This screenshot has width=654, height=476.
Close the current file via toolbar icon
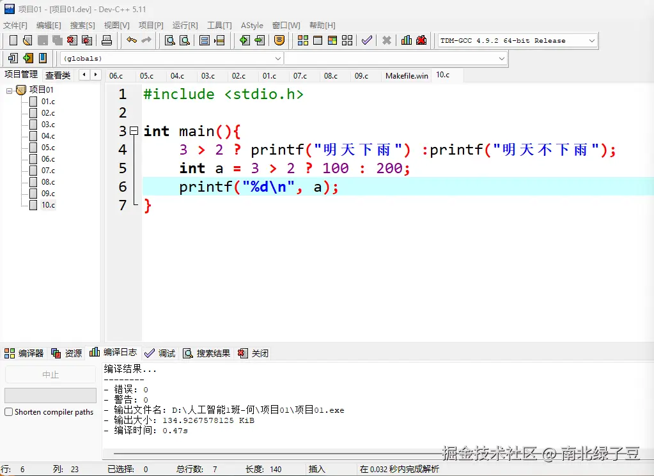[x=72, y=40]
